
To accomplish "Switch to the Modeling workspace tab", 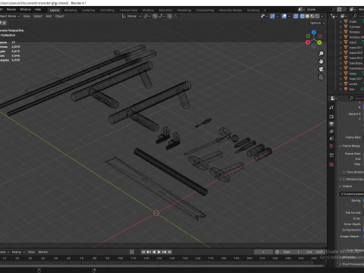I will click(x=71, y=10).
